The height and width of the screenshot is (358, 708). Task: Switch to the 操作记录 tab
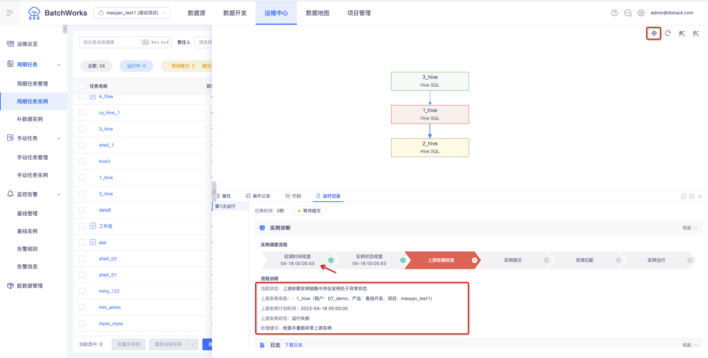(x=258, y=196)
